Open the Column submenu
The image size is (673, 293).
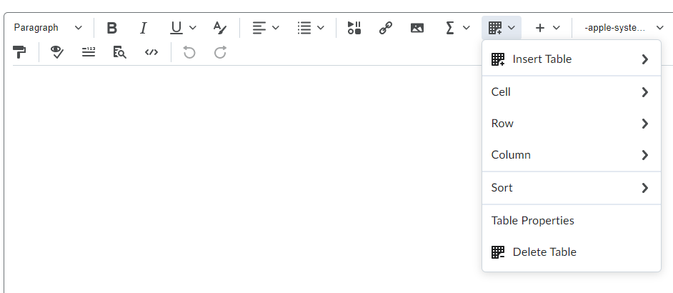(x=571, y=155)
